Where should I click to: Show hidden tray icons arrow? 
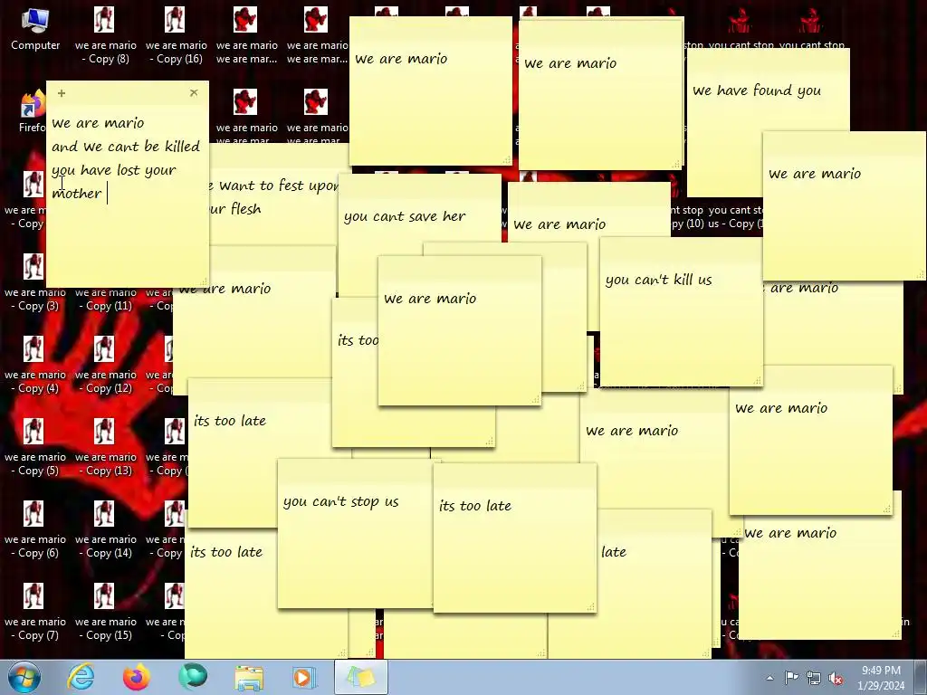click(769, 678)
